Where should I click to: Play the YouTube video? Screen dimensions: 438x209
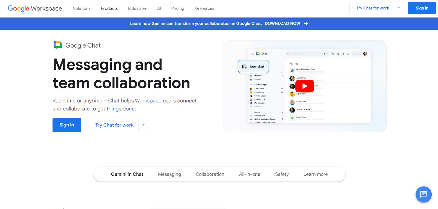point(305,86)
